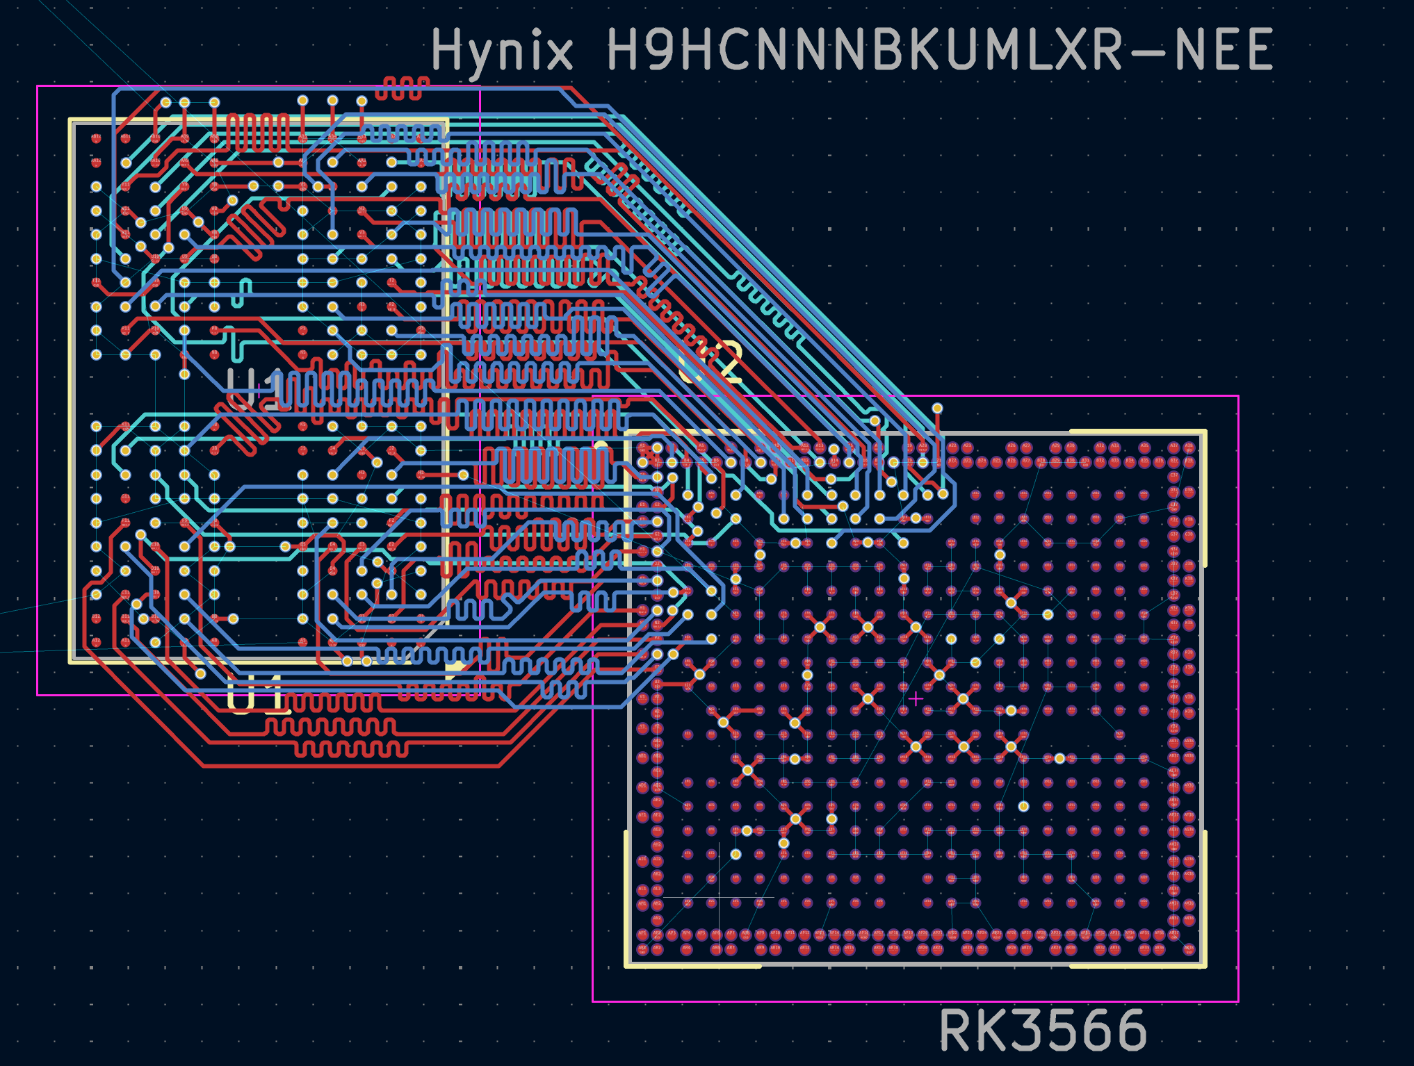The height and width of the screenshot is (1066, 1414).
Task: Select pad A1 of the RK3566 footprint
Action: tap(642, 446)
